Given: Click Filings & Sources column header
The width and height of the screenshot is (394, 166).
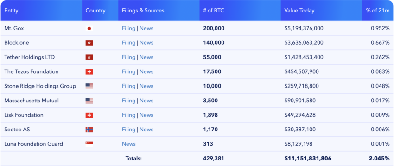Looking at the screenshot, I should click(159, 11).
